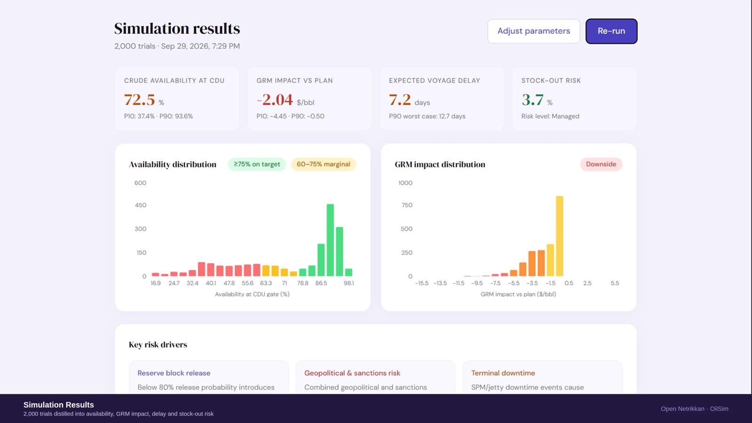This screenshot has height=423, width=752.
Task: Click the Downside badge on GRM chart
Action: (x=601, y=164)
